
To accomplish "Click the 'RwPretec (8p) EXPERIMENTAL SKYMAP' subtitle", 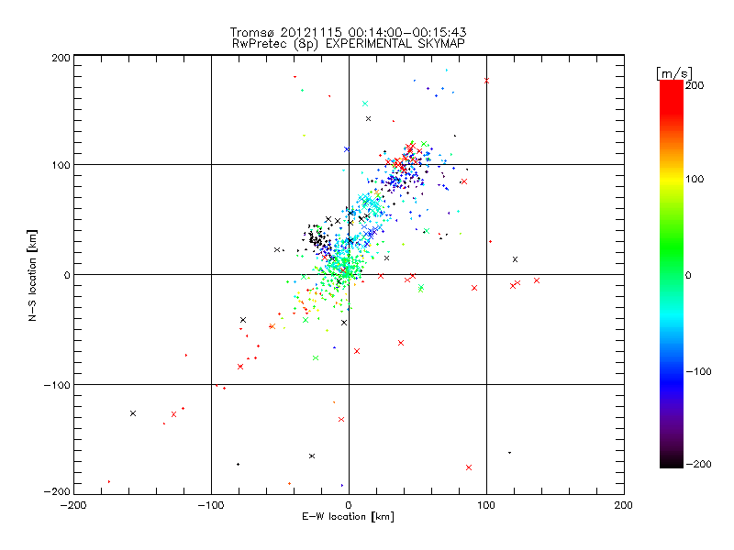I will pos(349,44).
